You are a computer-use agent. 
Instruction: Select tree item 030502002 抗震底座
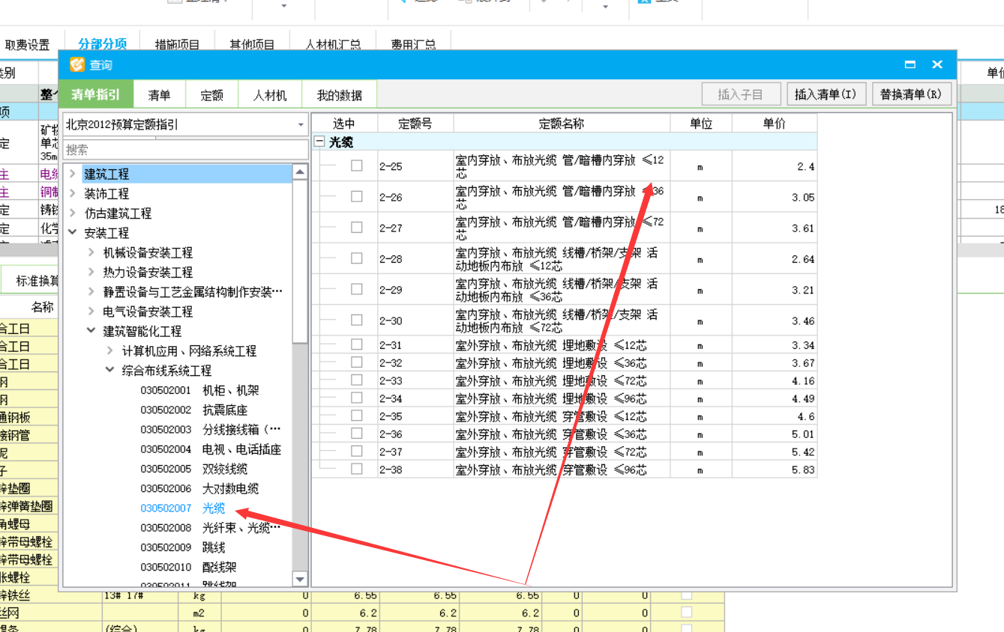tap(193, 410)
